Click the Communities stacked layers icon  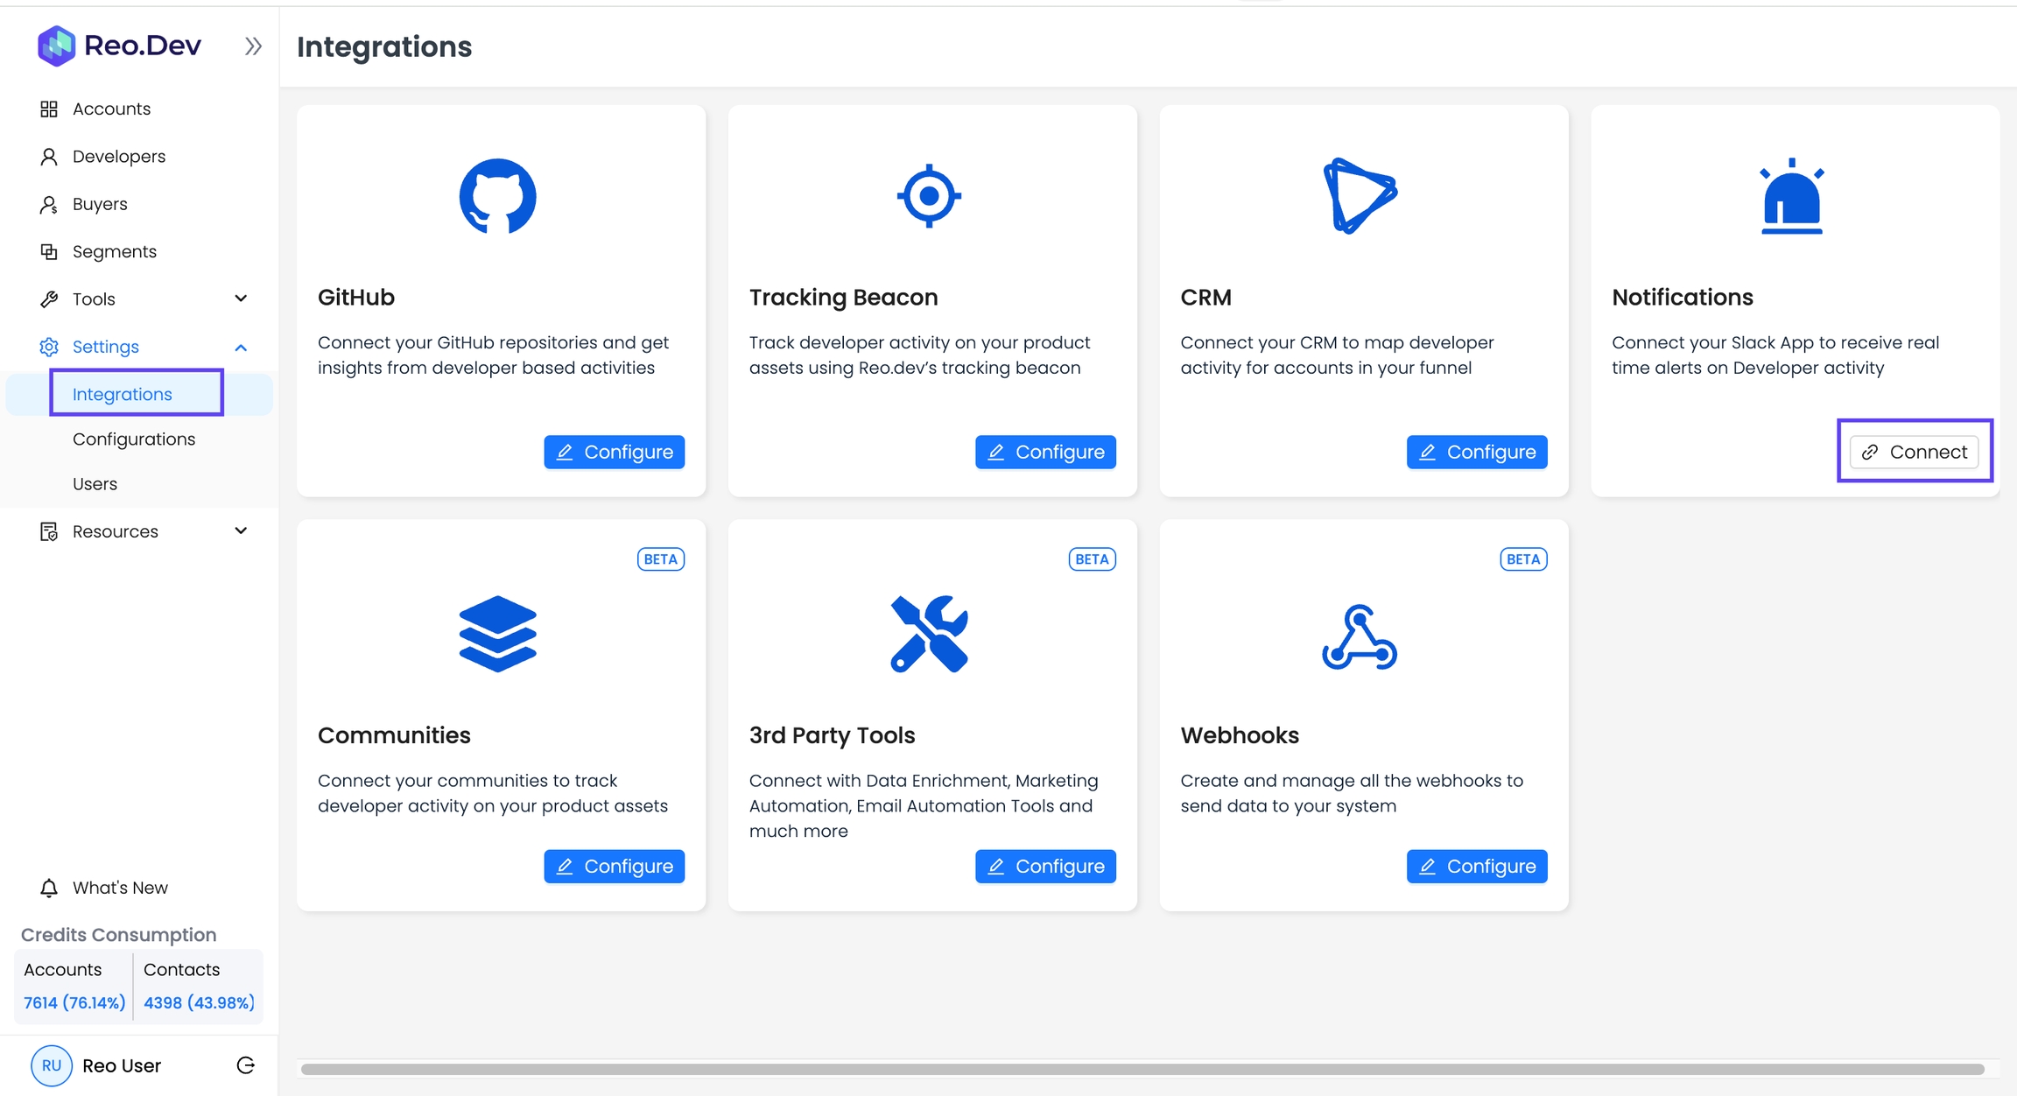point(497,634)
